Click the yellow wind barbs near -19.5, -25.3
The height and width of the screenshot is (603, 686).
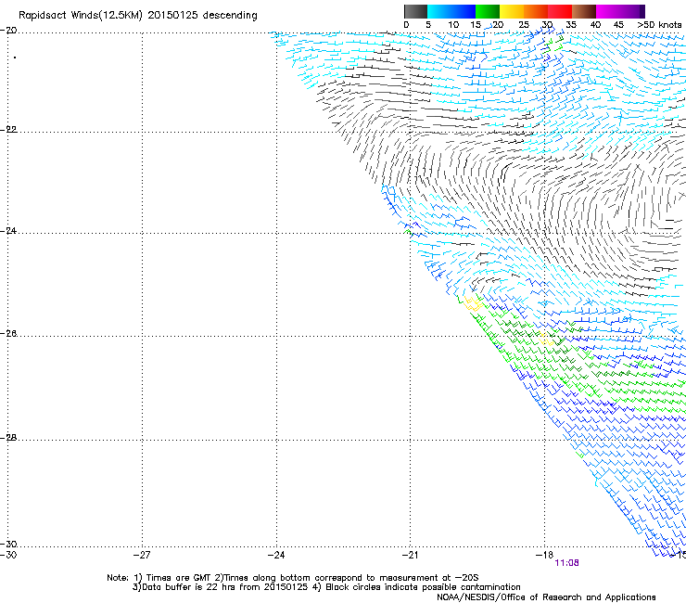click(473, 303)
